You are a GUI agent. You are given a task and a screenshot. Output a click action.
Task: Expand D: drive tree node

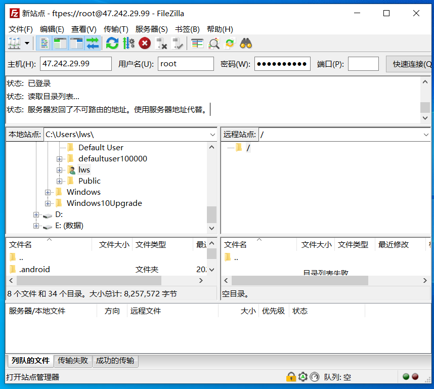tap(36, 214)
